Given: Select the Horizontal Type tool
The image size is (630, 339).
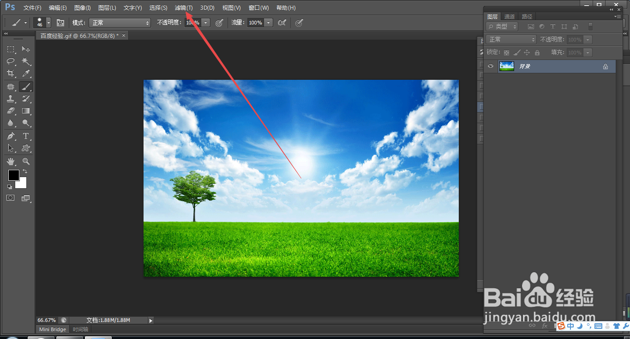Looking at the screenshot, I should coord(26,136).
